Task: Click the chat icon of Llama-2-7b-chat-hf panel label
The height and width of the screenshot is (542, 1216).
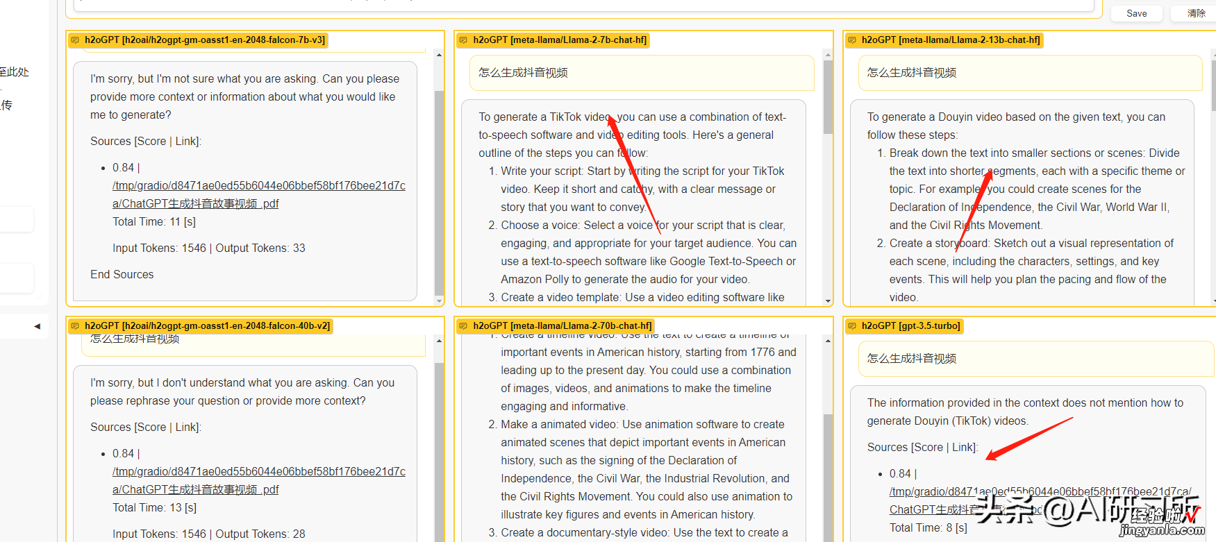Action: coord(463,40)
